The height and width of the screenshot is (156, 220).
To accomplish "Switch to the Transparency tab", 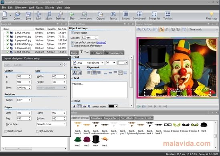I will tap(114, 53).
